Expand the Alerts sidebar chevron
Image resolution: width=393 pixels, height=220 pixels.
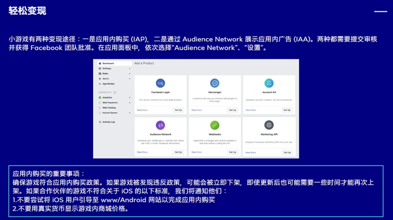tap(130, 79)
